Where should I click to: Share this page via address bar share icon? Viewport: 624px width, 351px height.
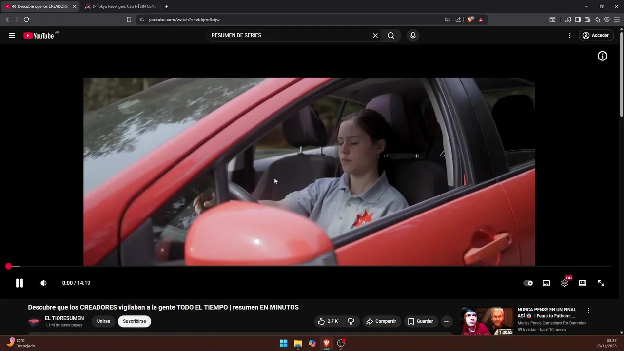point(458,19)
